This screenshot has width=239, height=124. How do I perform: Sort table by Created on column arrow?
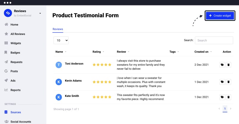click(211, 52)
